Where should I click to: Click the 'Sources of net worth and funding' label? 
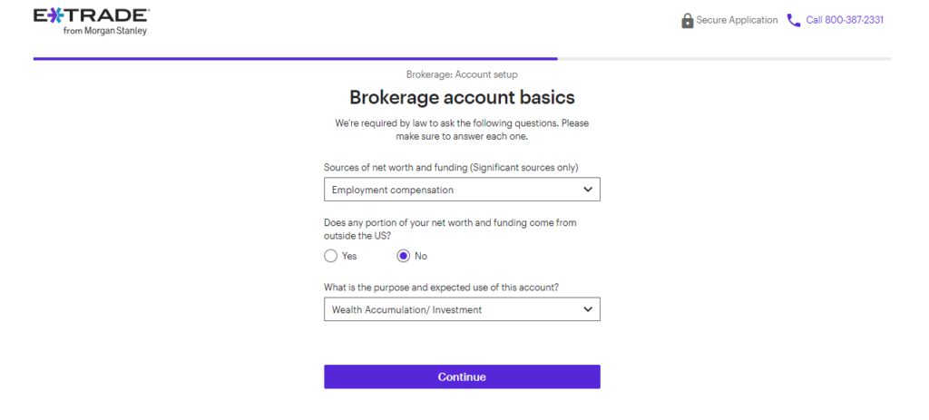click(396, 168)
